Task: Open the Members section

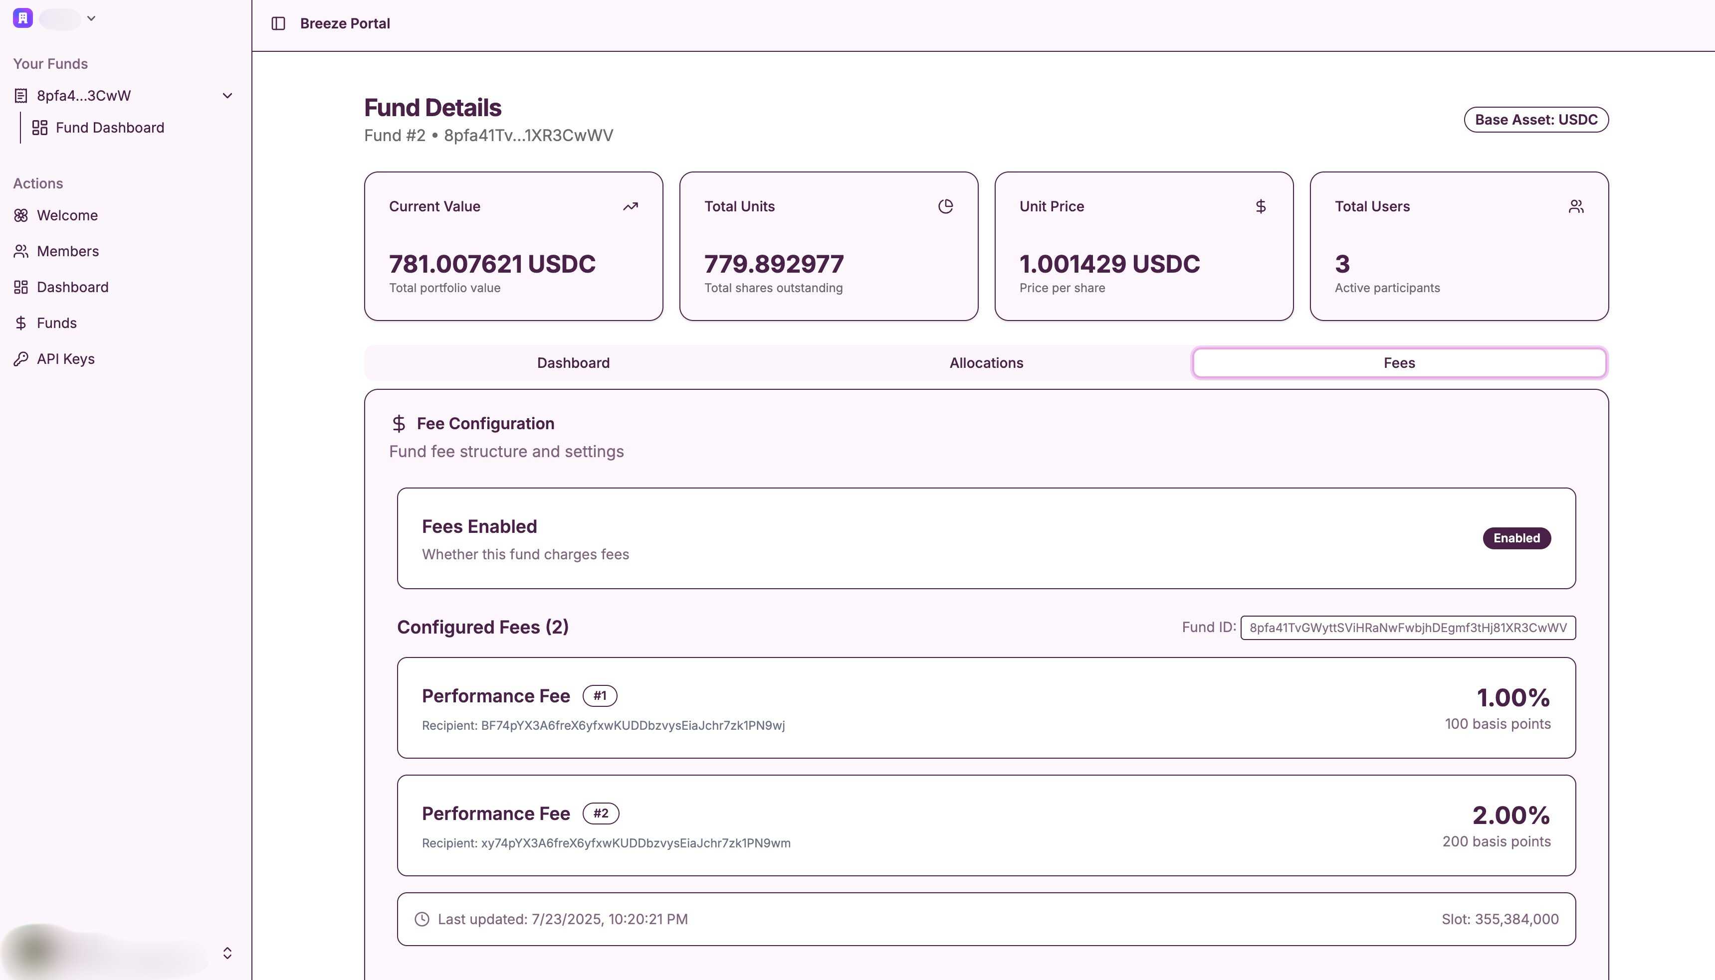Action: (x=67, y=250)
